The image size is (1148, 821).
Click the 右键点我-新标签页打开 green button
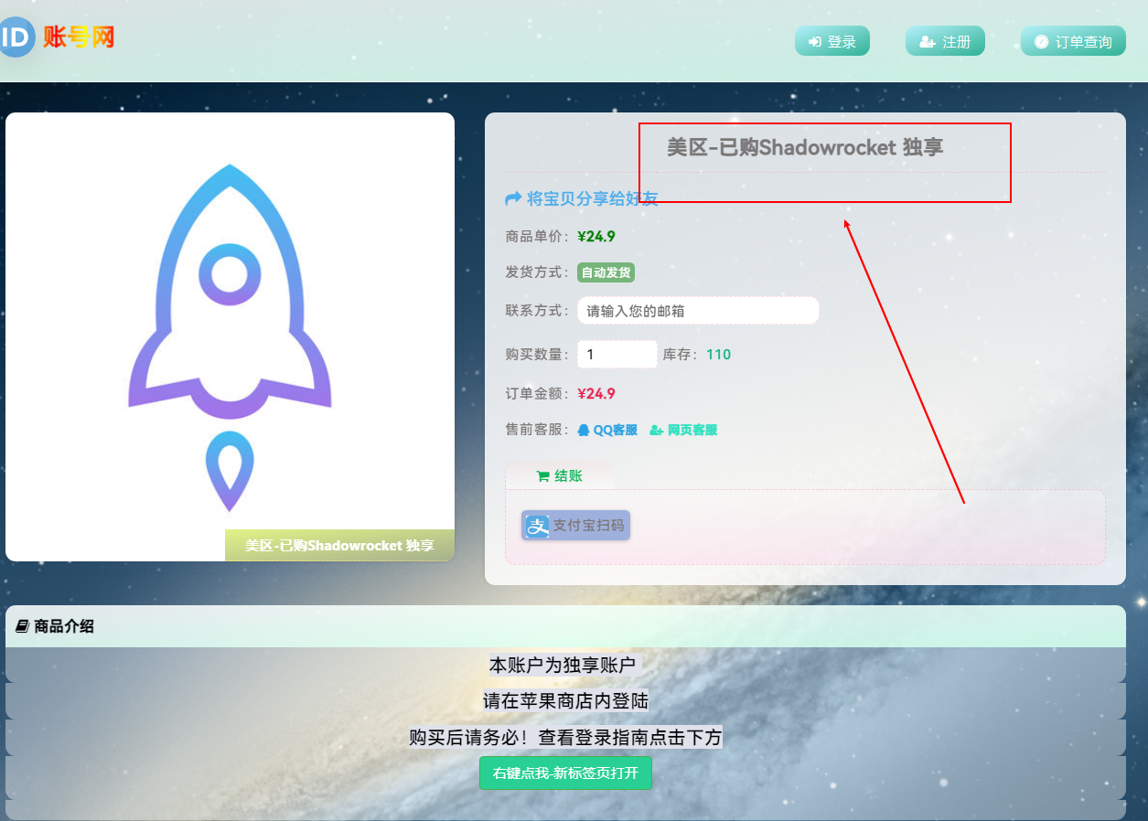[x=565, y=773]
